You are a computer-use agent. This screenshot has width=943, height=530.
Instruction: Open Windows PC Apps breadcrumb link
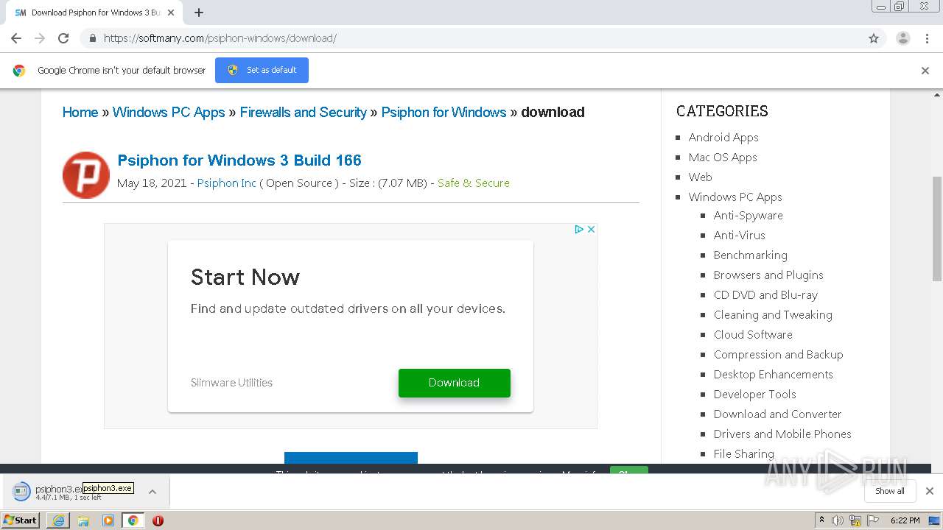[169, 112]
